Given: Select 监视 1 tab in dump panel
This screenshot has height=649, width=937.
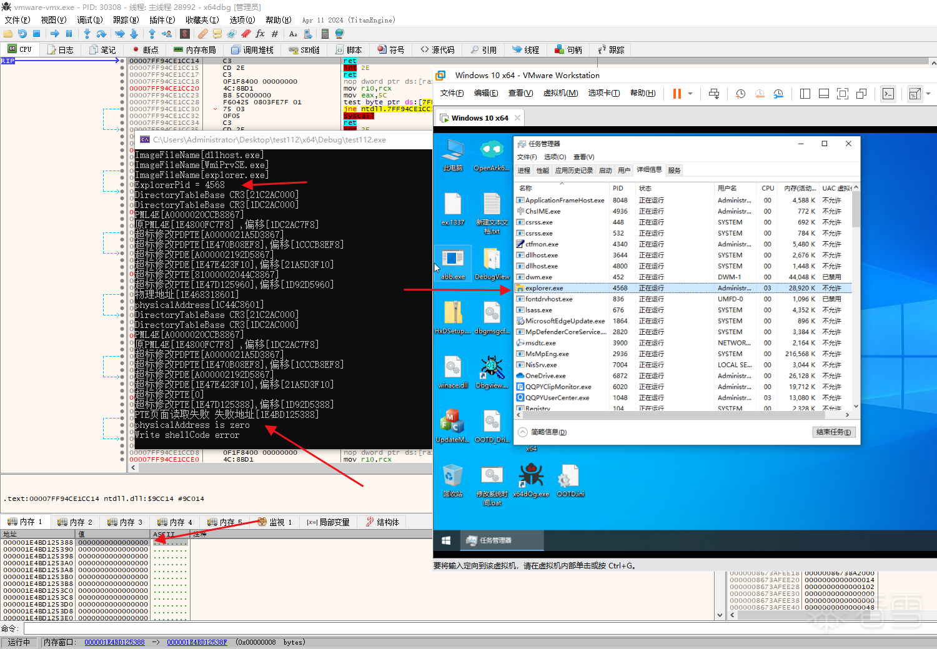Looking at the screenshot, I should [274, 522].
